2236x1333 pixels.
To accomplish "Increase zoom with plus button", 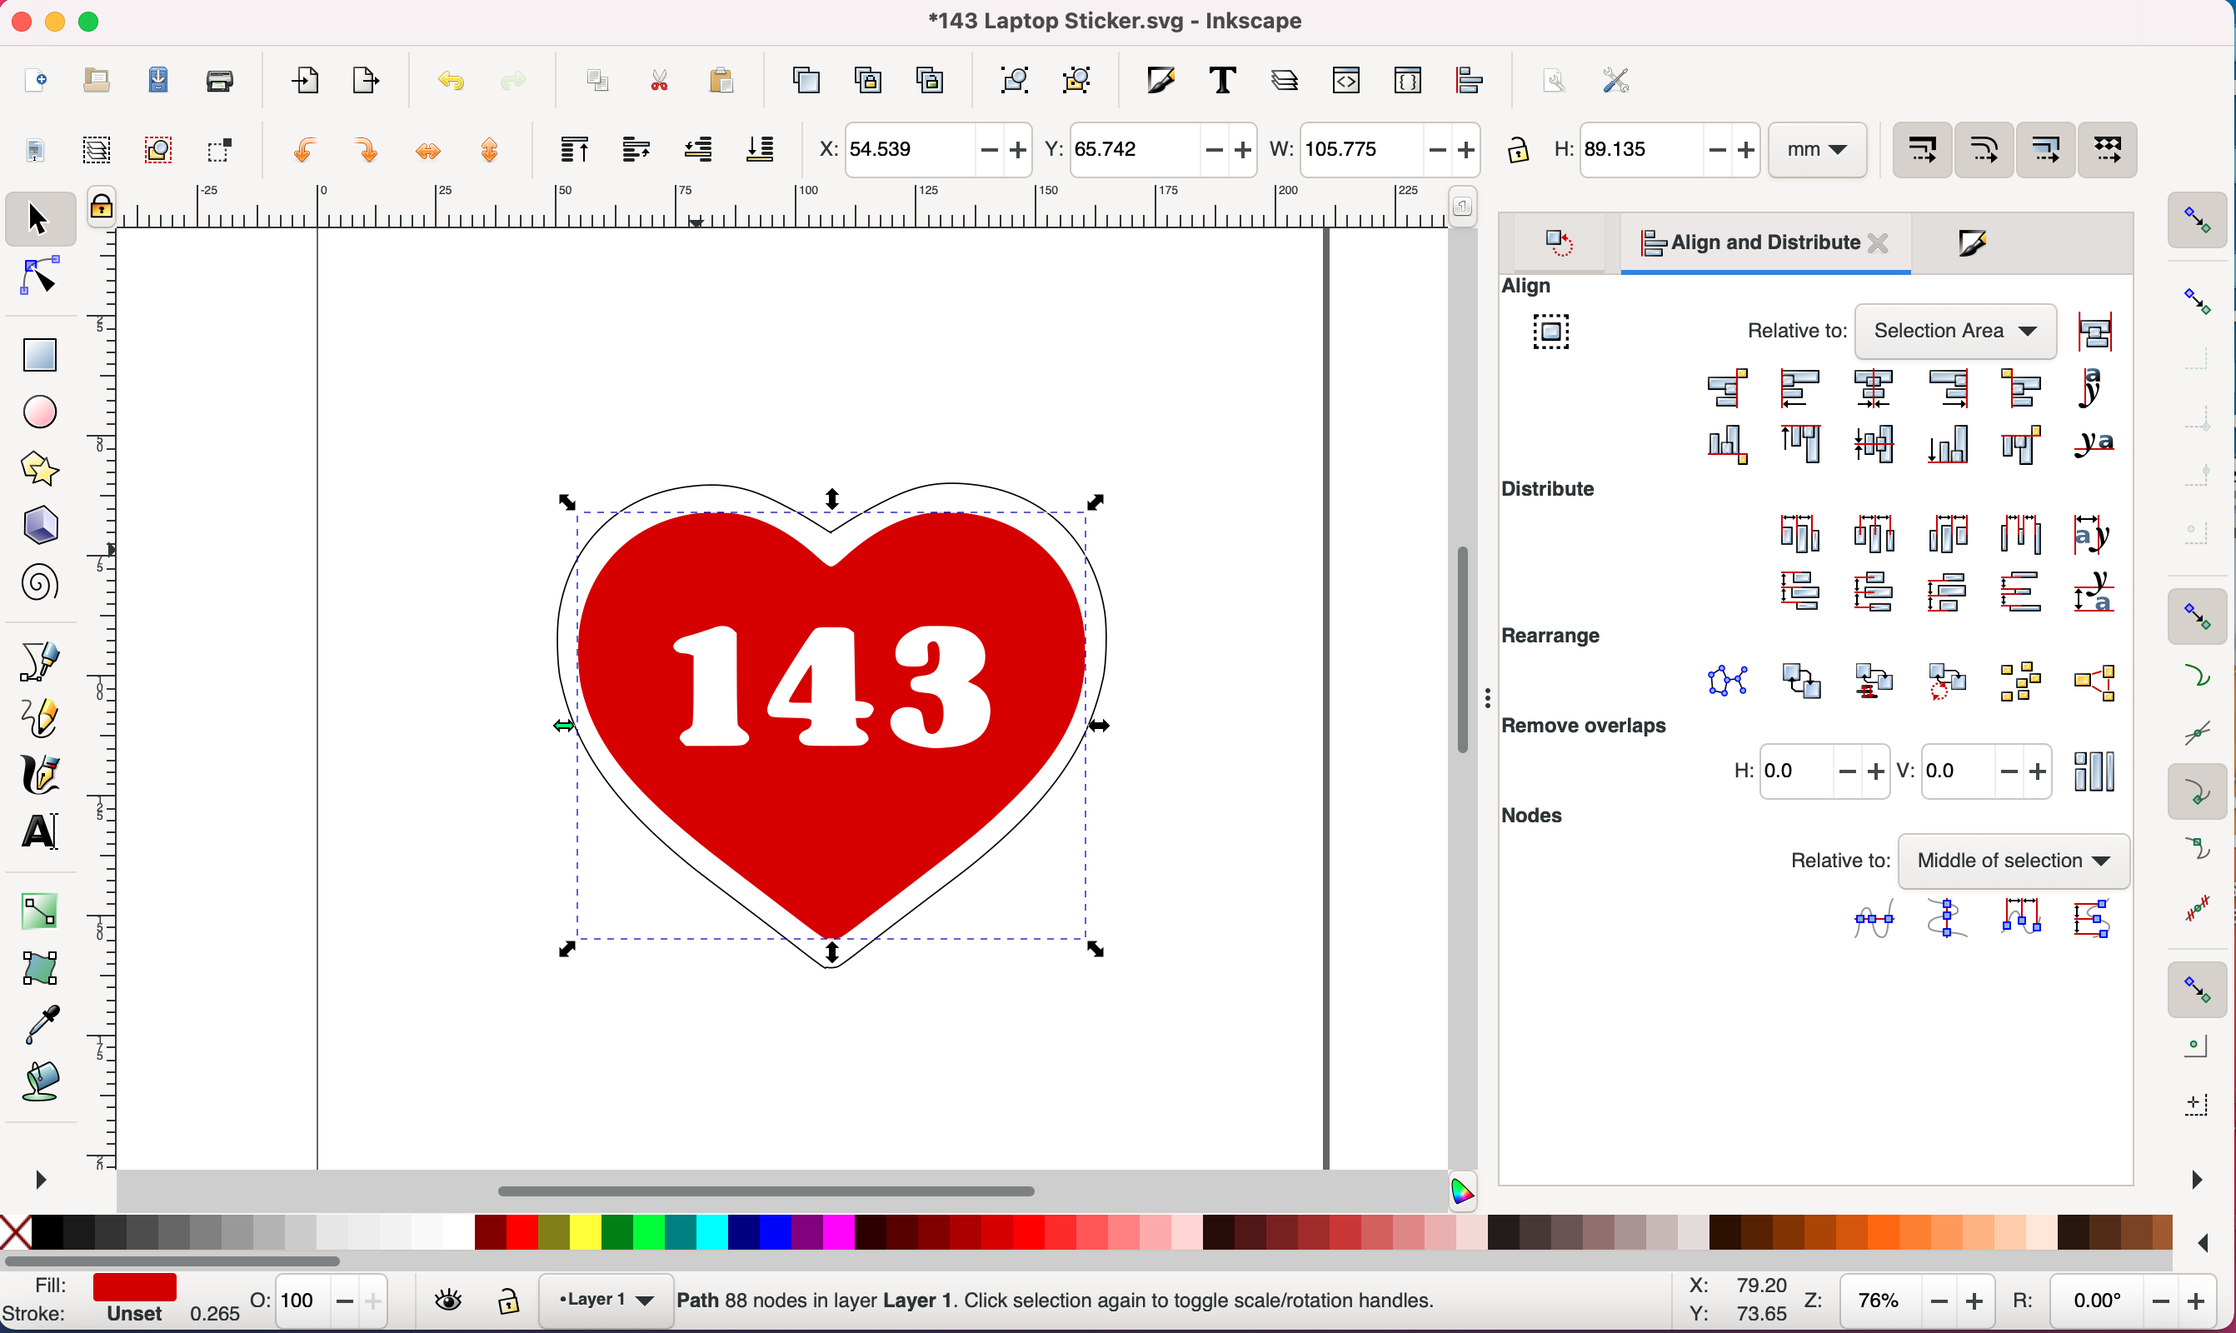I will point(1974,1301).
